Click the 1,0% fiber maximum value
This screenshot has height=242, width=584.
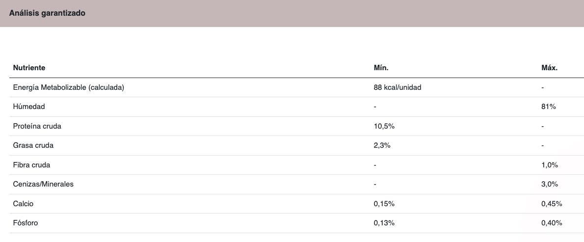tap(550, 165)
